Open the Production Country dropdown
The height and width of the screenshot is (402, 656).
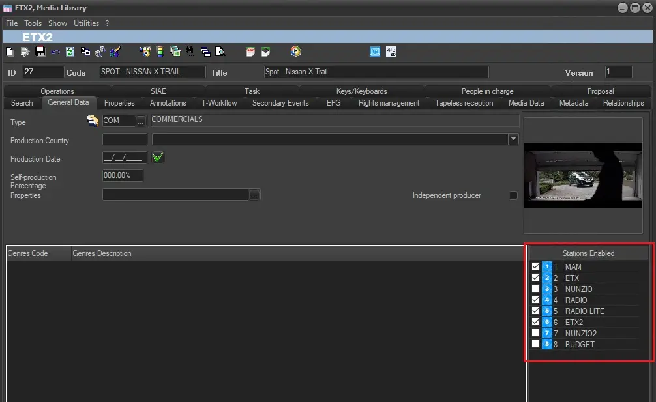tap(513, 139)
